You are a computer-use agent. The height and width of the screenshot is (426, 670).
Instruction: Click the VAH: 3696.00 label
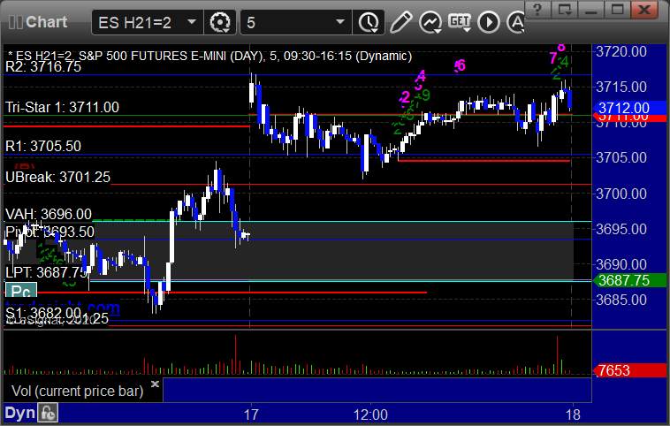(x=49, y=214)
